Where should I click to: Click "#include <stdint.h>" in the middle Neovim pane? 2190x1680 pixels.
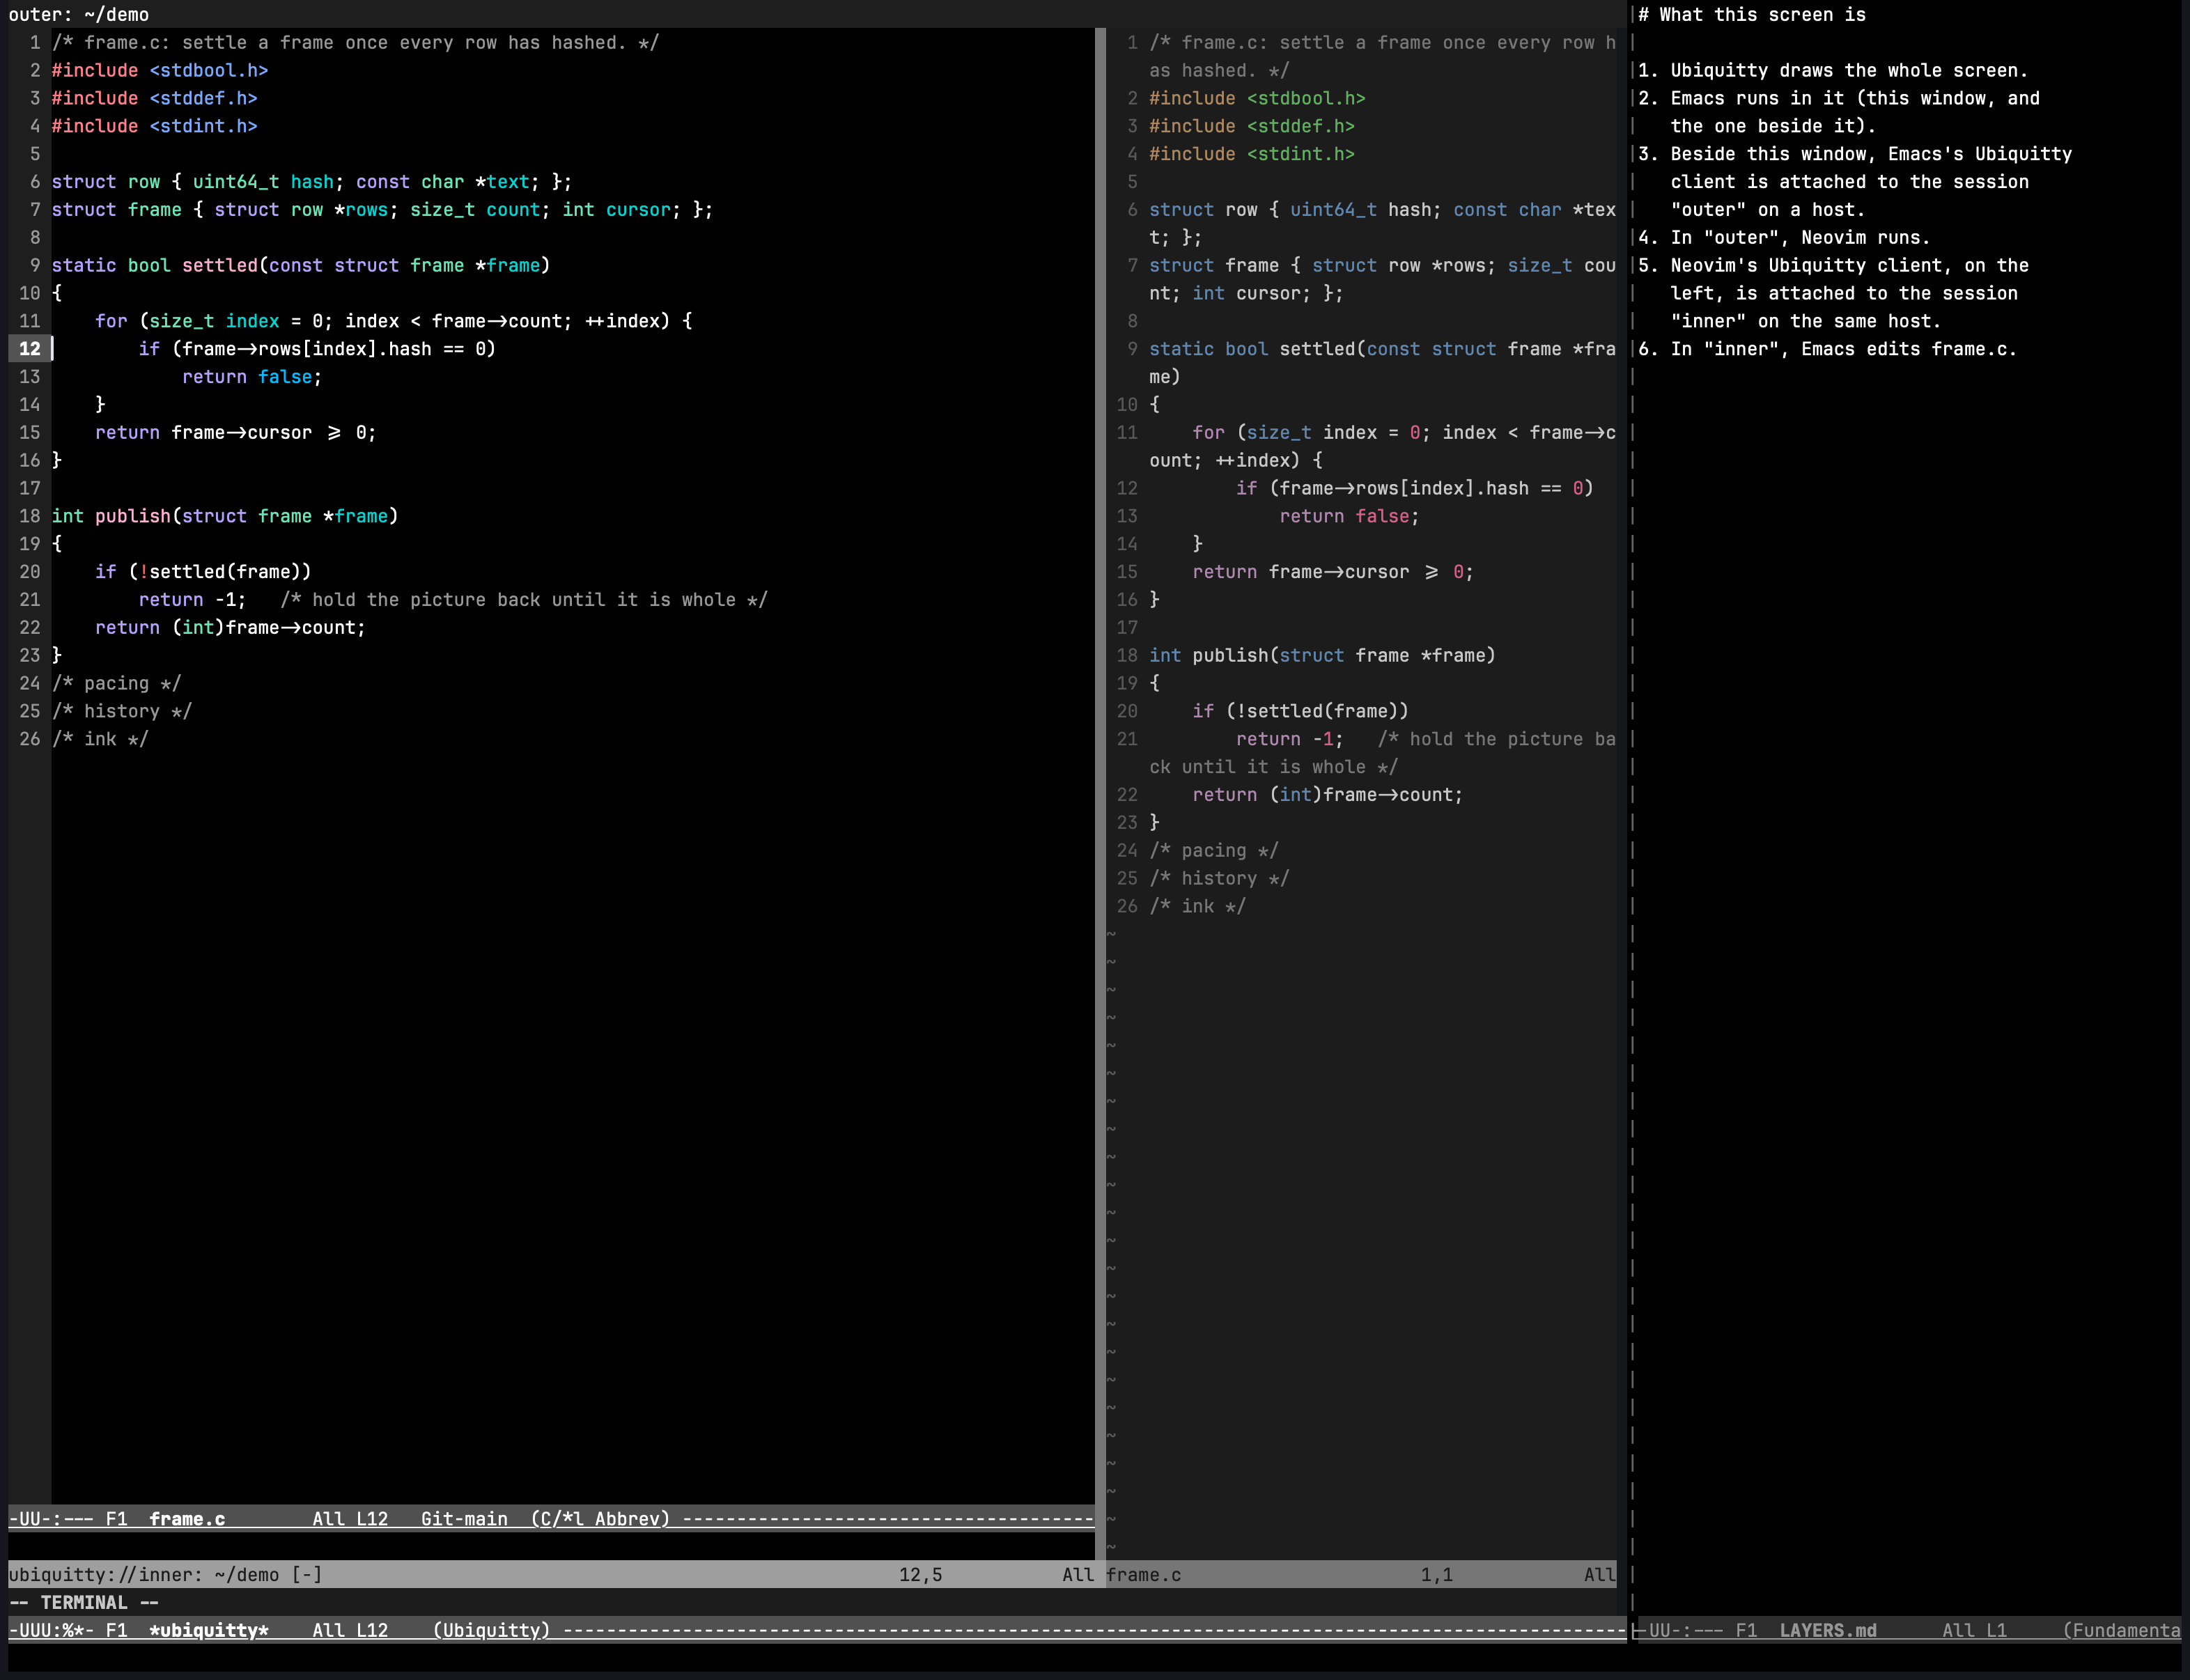(x=1252, y=154)
